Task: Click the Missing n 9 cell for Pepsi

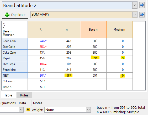Action: [119, 58]
